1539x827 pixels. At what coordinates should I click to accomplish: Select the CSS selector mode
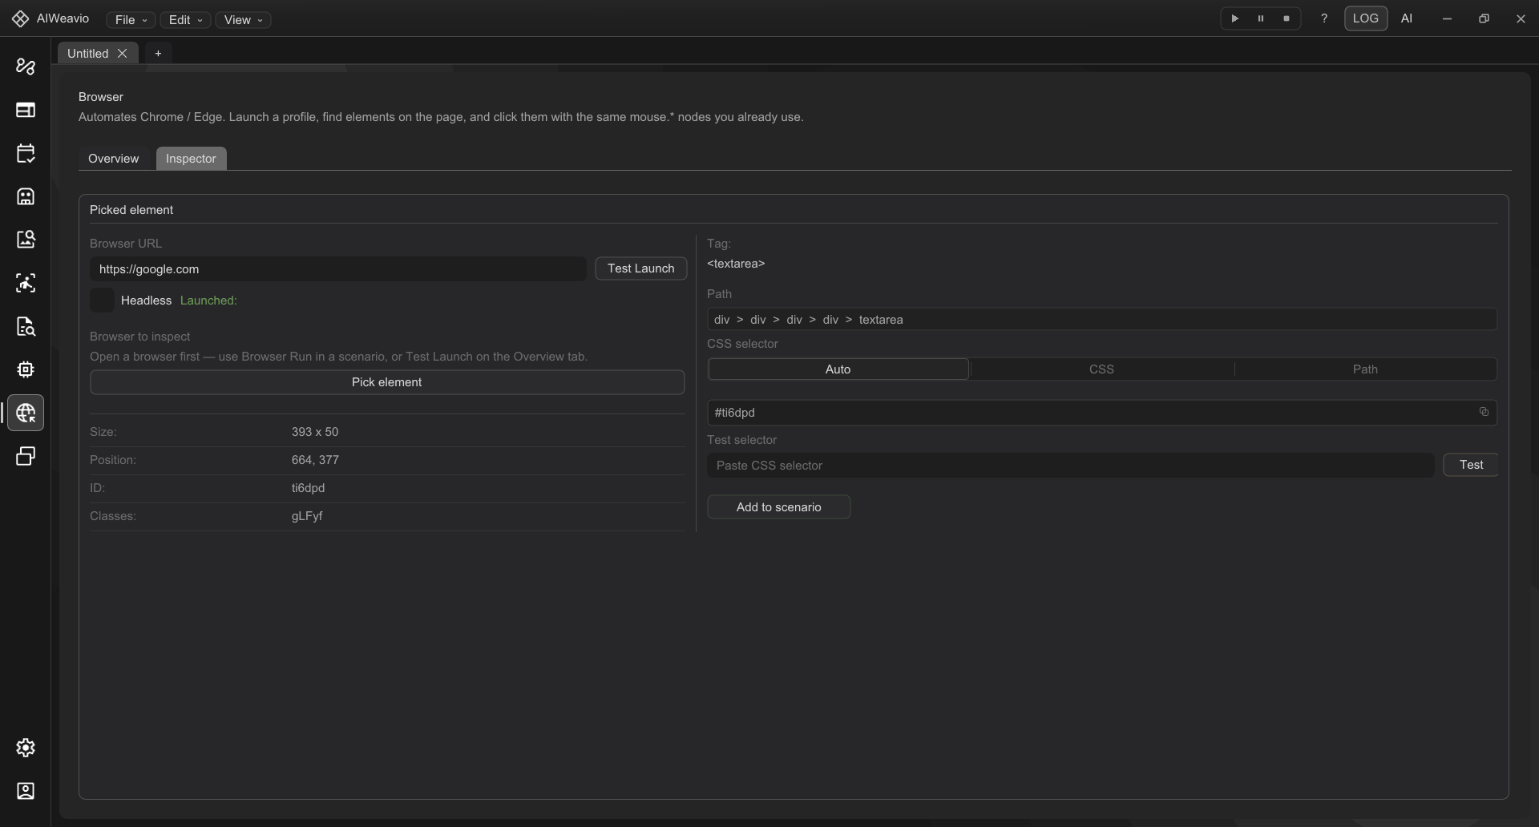coord(1101,369)
